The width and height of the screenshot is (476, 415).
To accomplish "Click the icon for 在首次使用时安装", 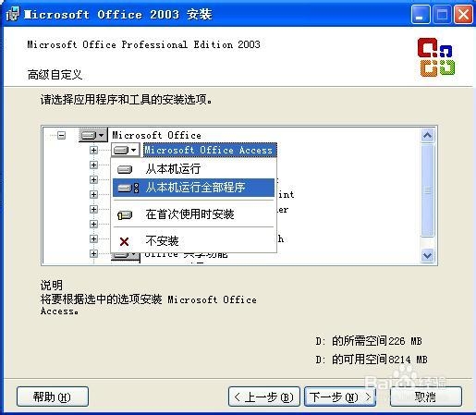I will coord(125,214).
